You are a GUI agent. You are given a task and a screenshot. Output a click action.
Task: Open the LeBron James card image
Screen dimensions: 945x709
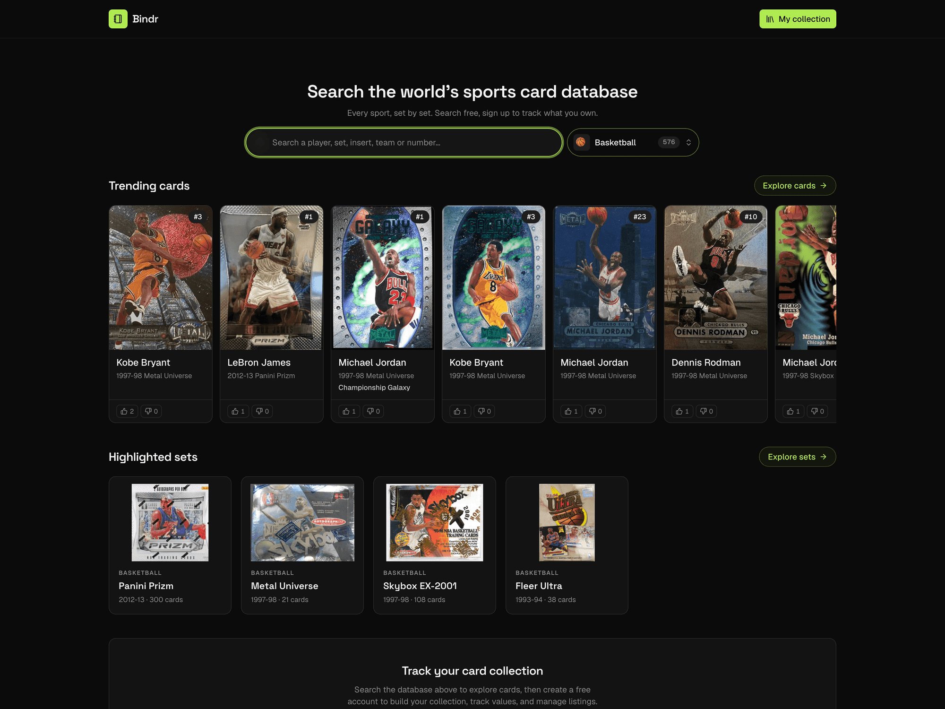[x=272, y=277]
